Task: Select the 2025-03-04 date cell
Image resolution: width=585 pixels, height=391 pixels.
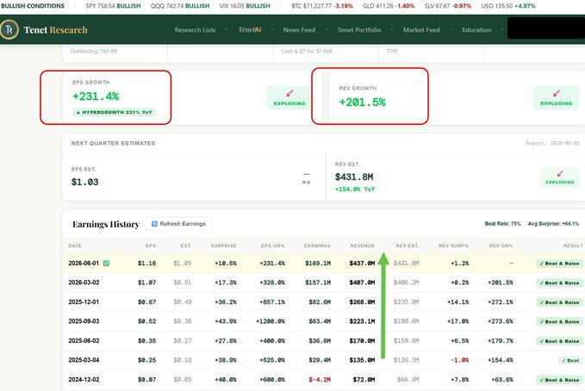Action: pyautogui.click(x=84, y=360)
